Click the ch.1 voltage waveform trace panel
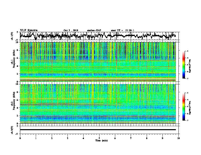 point(100,36)
